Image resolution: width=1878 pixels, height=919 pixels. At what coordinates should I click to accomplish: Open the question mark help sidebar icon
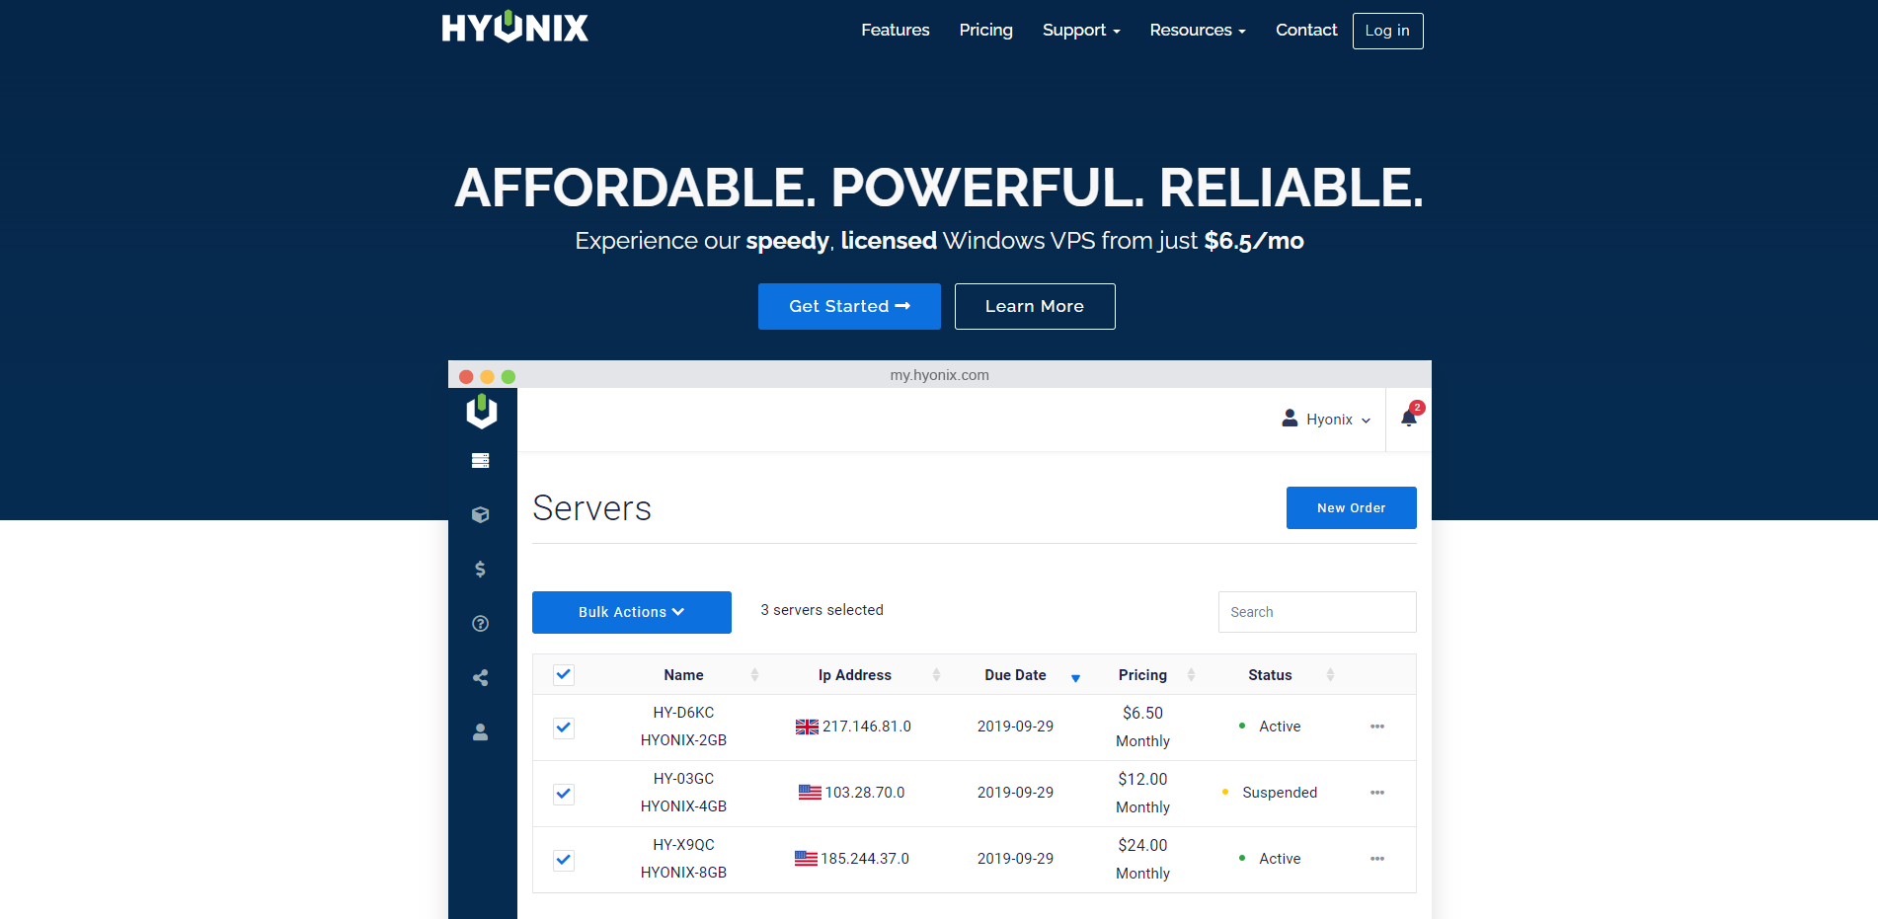click(x=481, y=623)
